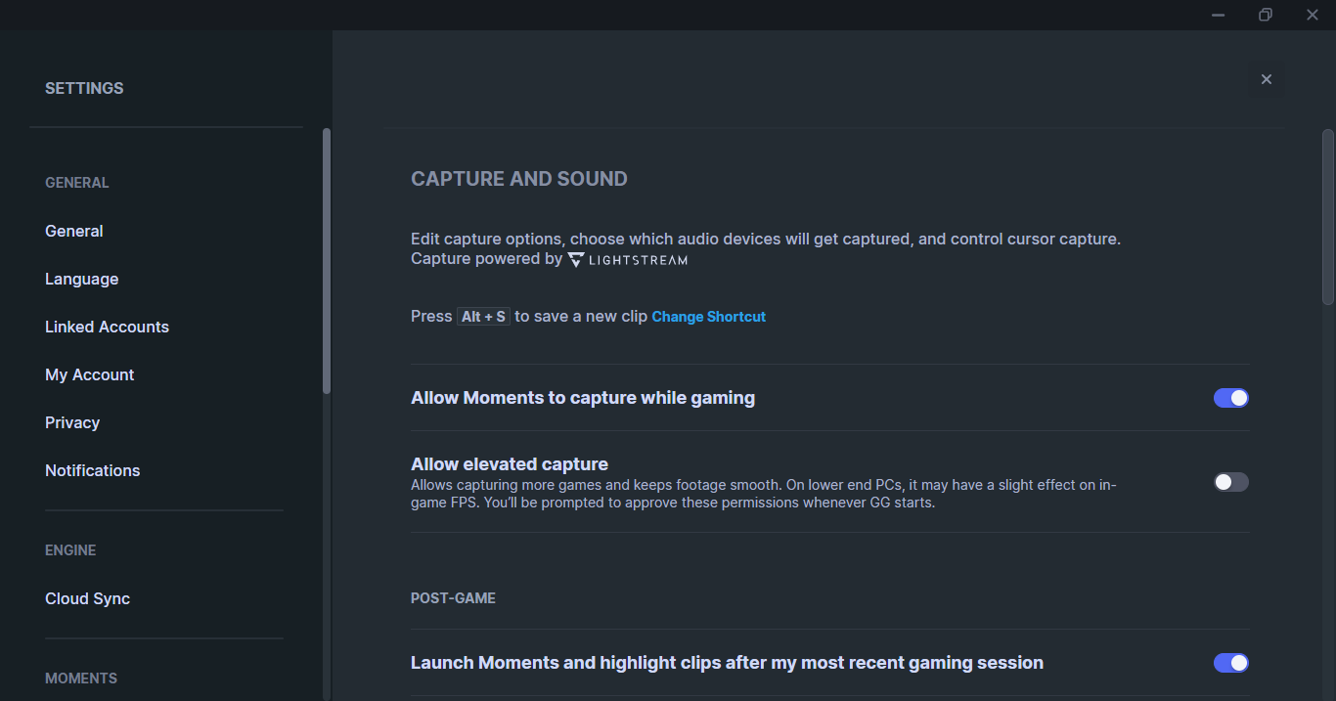Close the application window
1336x701 pixels.
[x=1313, y=15]
